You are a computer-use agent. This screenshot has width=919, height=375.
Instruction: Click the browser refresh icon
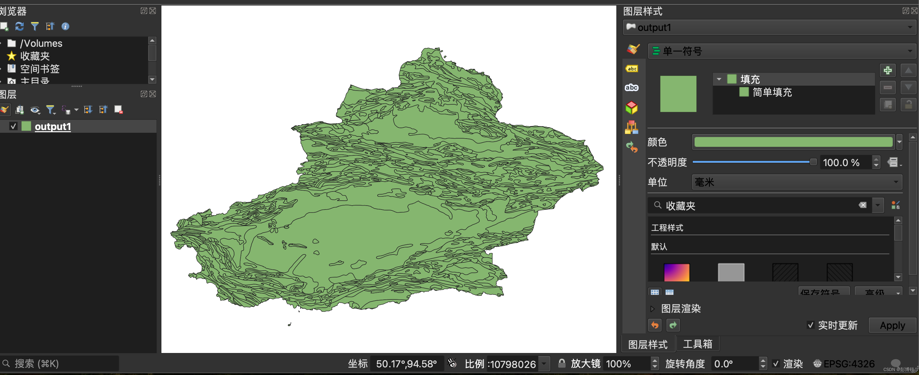19,26
